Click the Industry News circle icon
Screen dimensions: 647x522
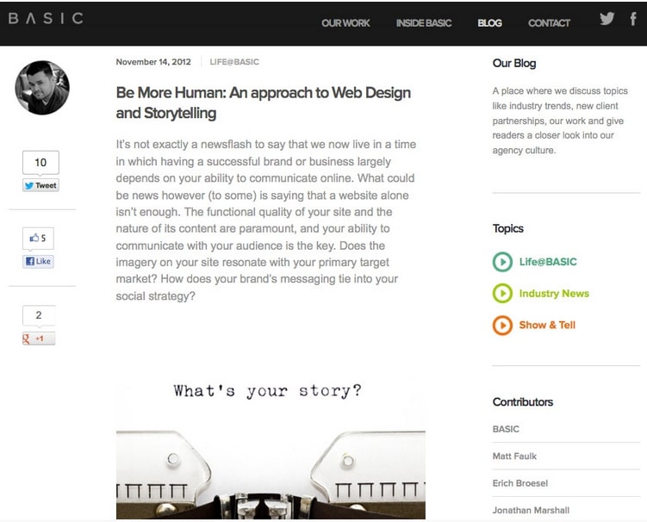pos(501,294)
